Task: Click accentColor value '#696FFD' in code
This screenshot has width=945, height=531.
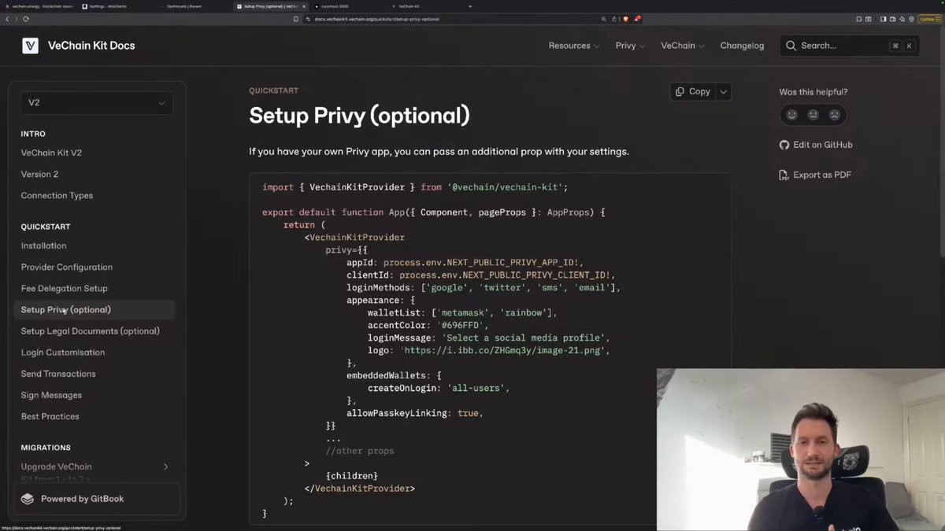Action: 462,325
